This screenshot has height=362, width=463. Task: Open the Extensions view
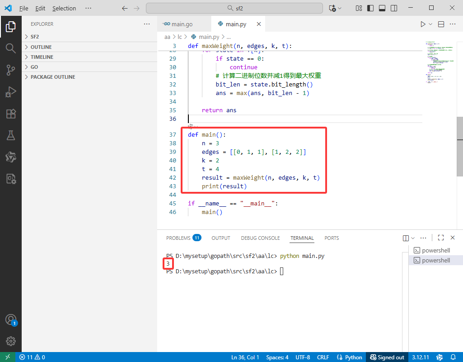[x=11, y=114]
